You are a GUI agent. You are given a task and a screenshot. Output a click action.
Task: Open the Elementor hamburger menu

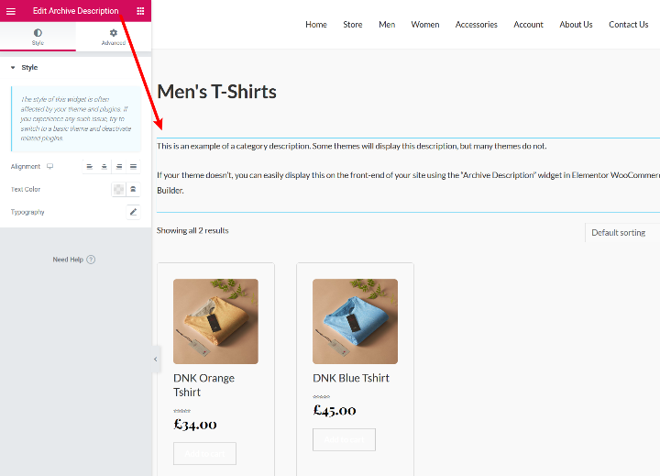[11, 11]
